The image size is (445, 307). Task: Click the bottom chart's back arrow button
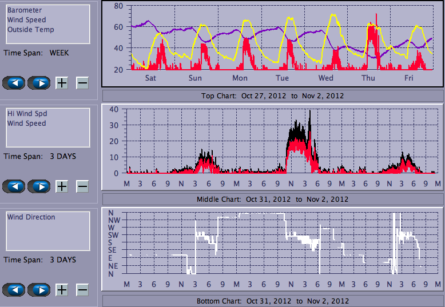click(x=14, y=290)
